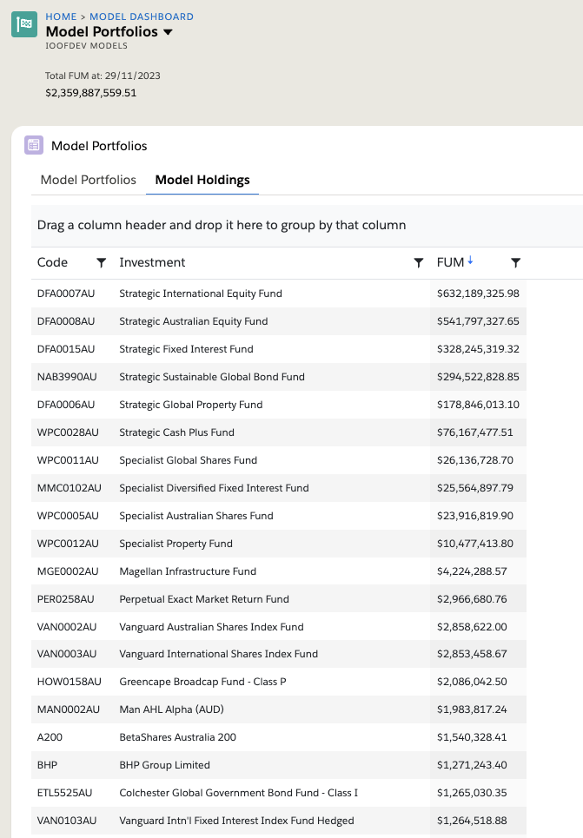Open the FUM column filter funnel
Screen dimensions: 583x838
pyautogui.click(x=515, y=262)
